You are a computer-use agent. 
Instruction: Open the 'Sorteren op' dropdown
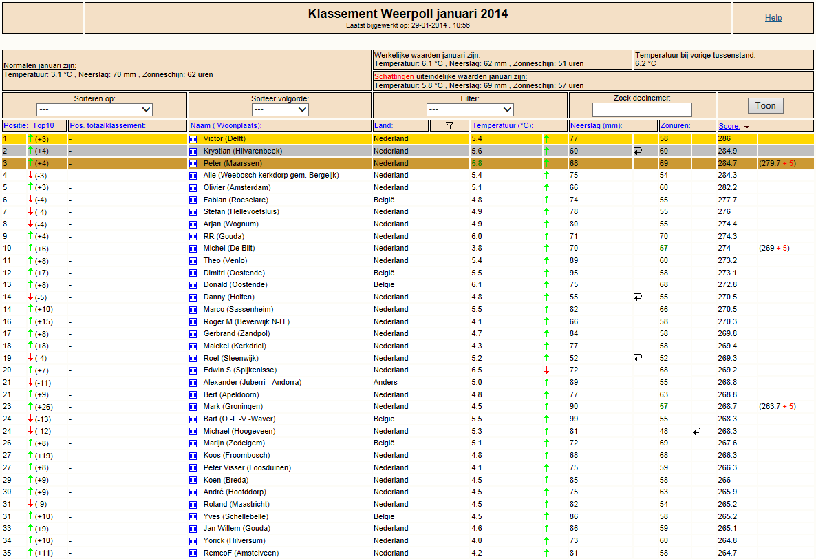(x=95, y=110)
